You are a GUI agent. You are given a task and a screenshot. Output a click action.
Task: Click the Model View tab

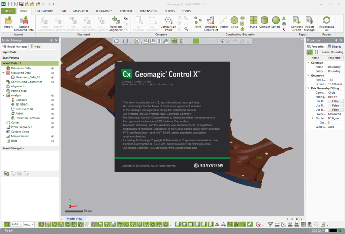tap(74, 218)
